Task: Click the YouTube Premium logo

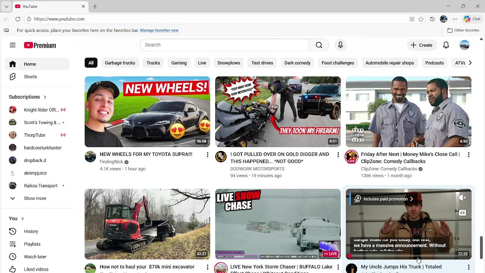Action: point(40,45)
